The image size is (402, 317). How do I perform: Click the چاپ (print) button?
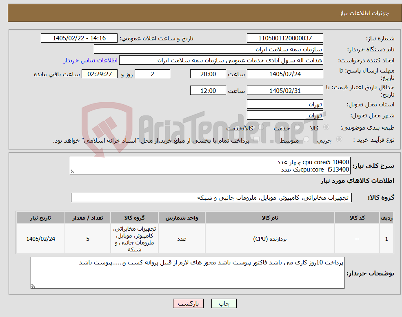[224, 304]
